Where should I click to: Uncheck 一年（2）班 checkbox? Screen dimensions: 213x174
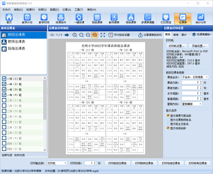tap(4, 84)
